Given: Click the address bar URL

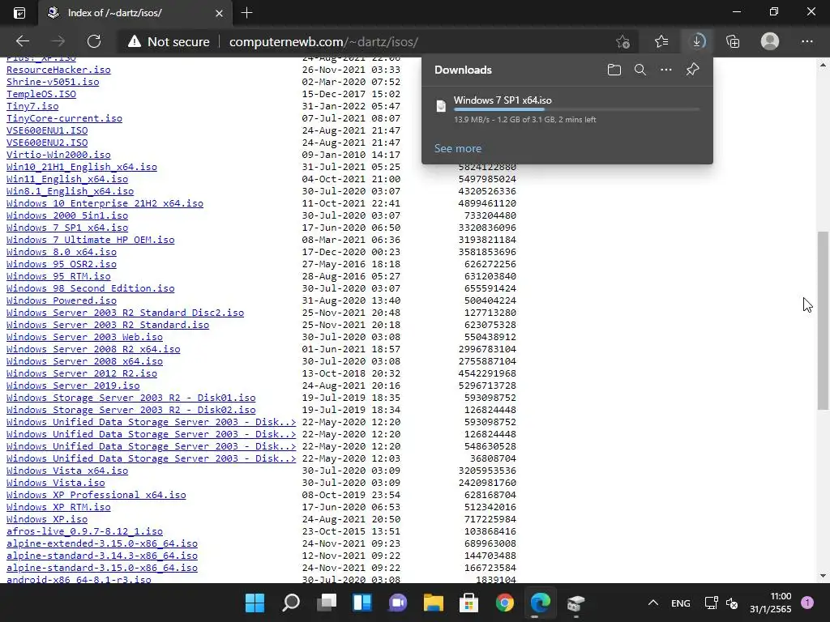Looking at the screenshot, I should click(323, 42).
